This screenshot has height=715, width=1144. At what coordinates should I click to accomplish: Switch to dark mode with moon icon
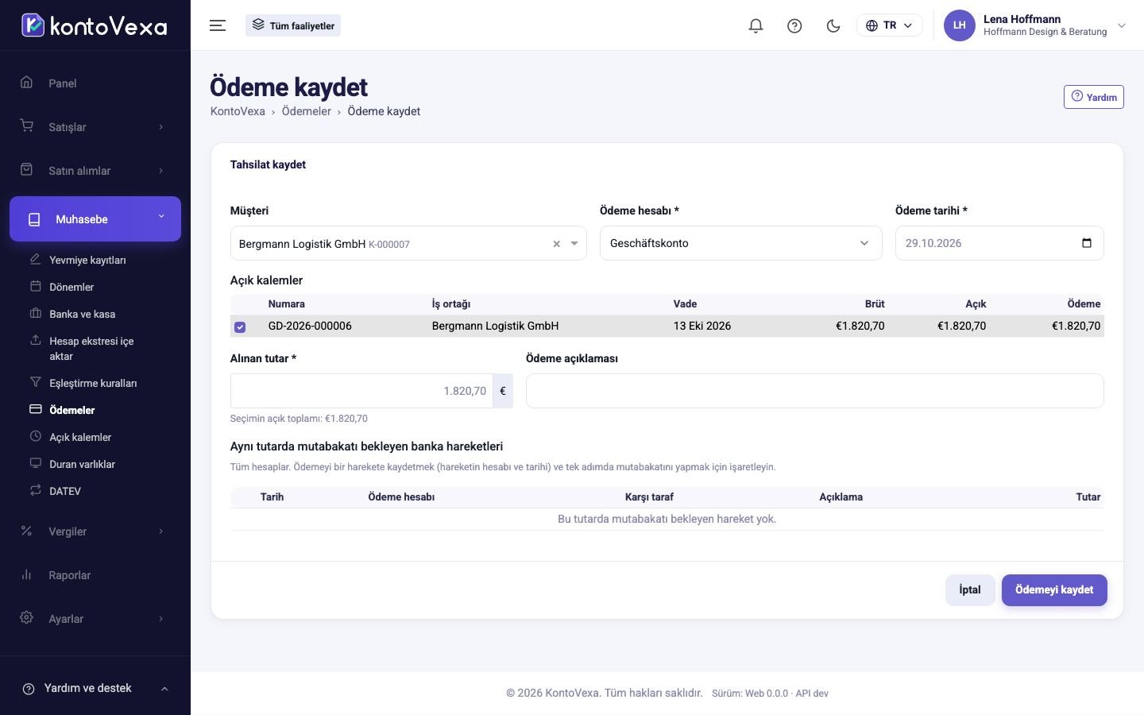pyautogui.click(x=833, y=25)
